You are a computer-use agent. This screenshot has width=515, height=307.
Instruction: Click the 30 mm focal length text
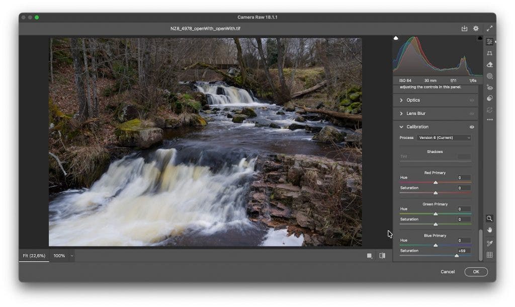pos(431,80)
